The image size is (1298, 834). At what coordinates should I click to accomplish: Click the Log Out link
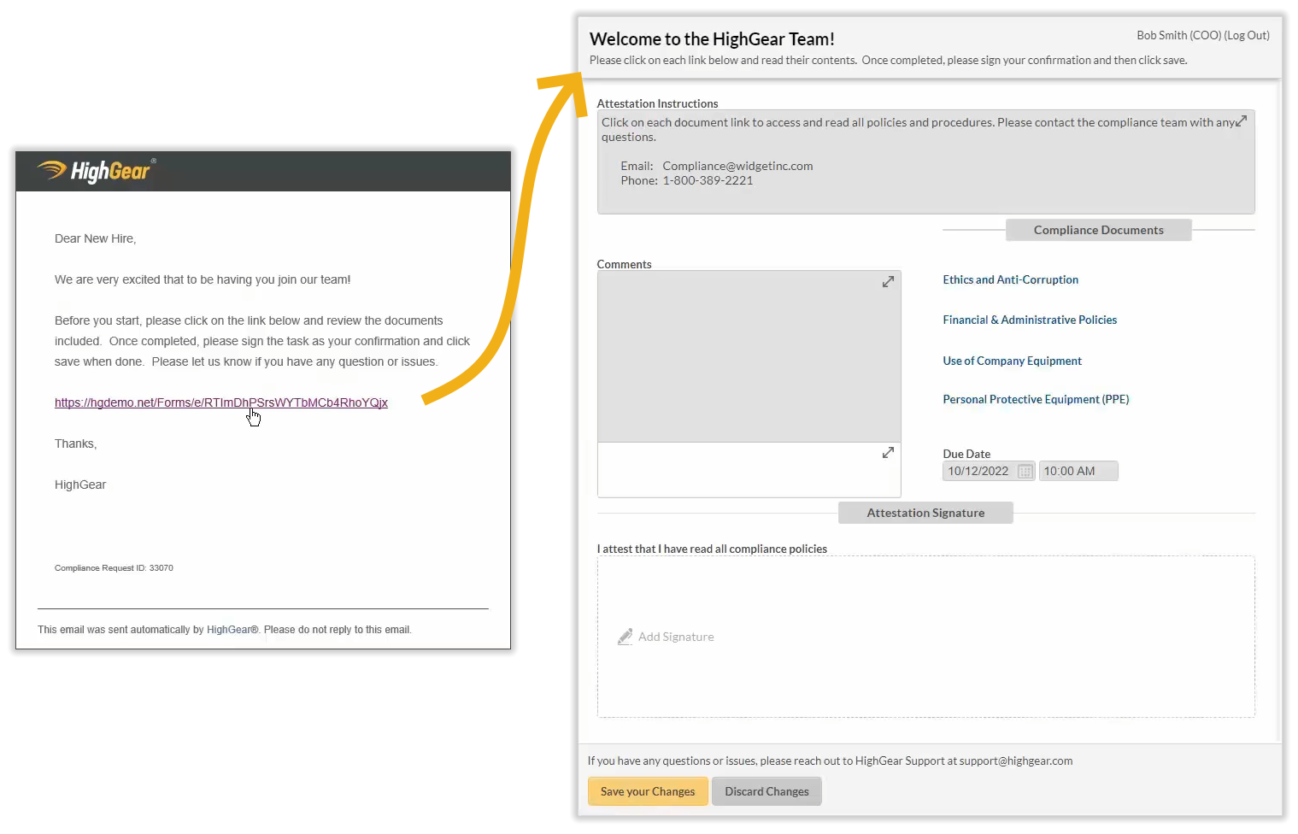(1247, 35)
